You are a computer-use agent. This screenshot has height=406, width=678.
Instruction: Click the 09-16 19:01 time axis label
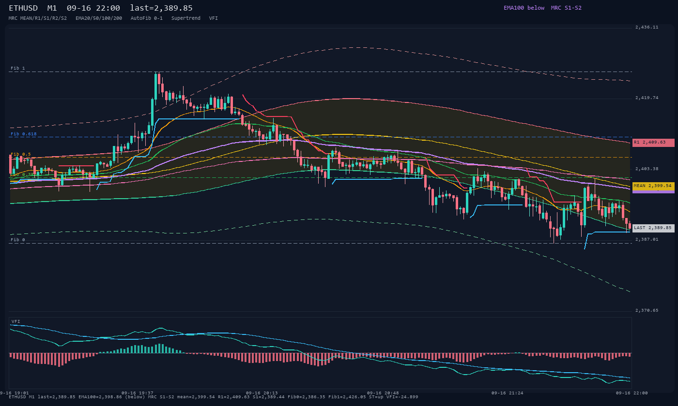(x=15, y=393)
